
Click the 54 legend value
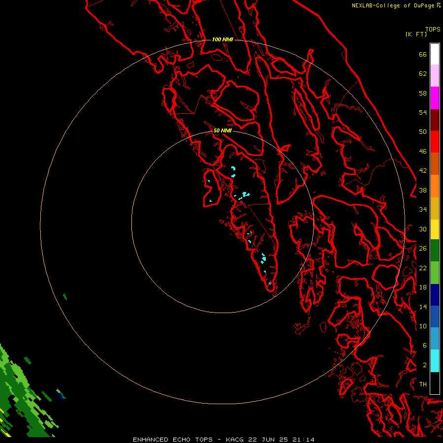[423, 112]
